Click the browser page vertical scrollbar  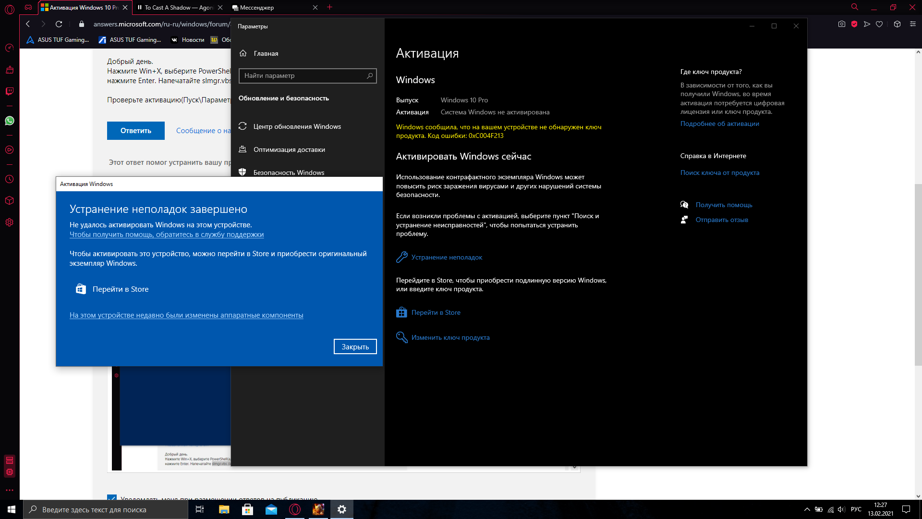coord(918,274)
